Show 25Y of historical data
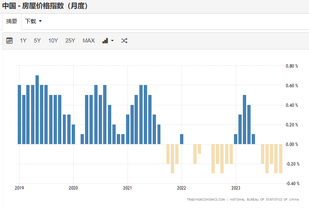 70,41
